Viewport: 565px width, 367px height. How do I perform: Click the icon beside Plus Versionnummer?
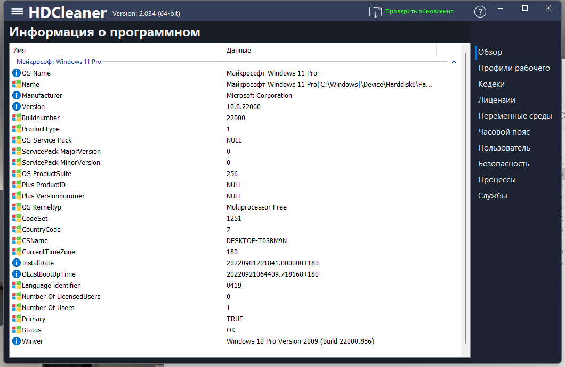16,196
